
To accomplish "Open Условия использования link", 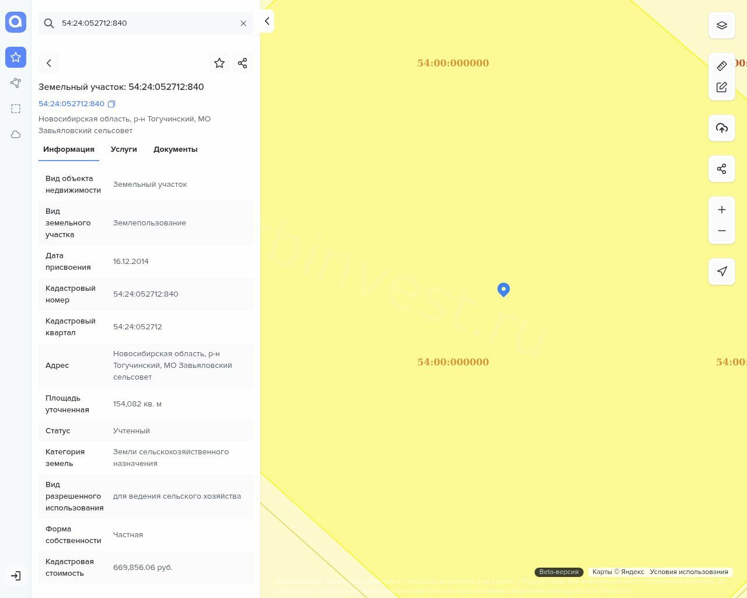I will [689, 572].
